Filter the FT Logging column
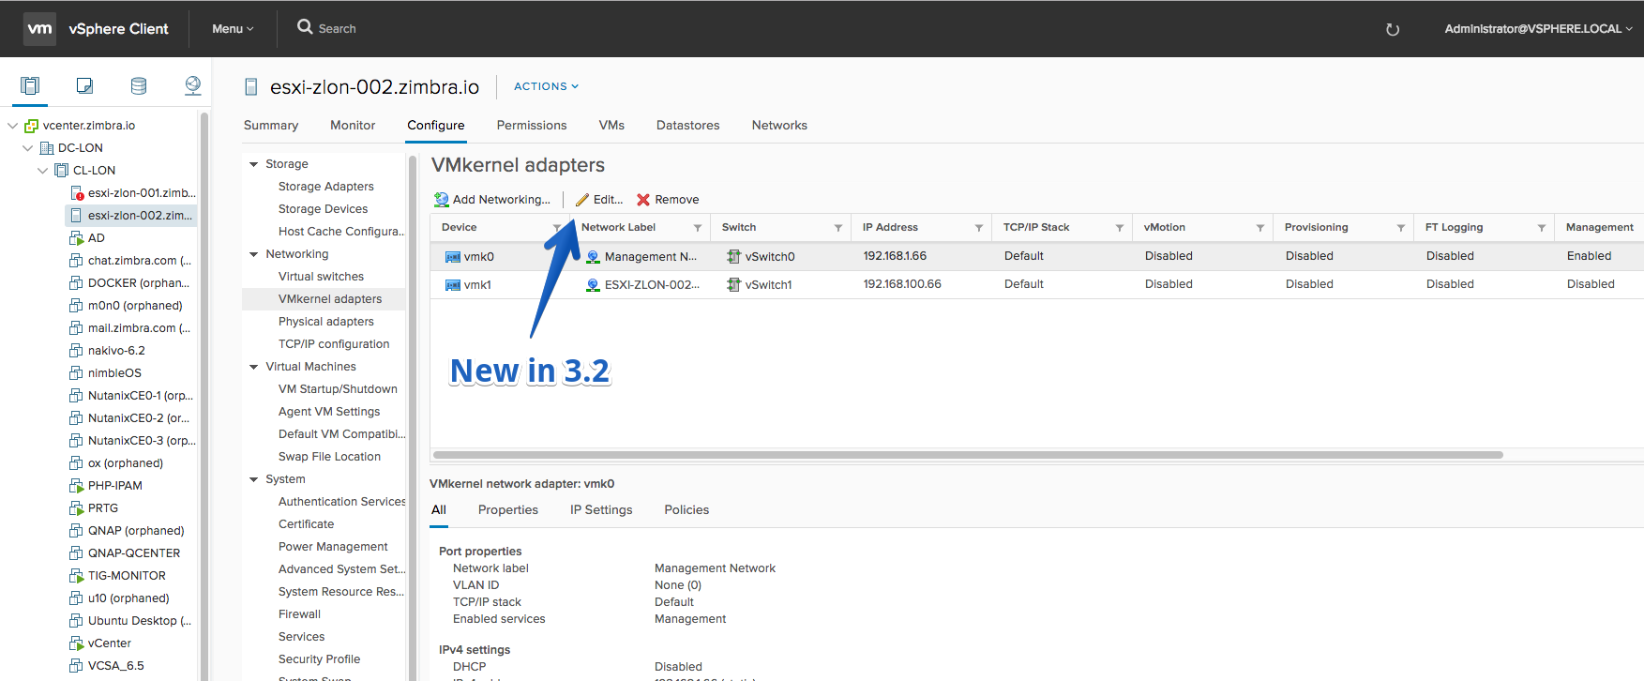 click(x=1542, y=228)
